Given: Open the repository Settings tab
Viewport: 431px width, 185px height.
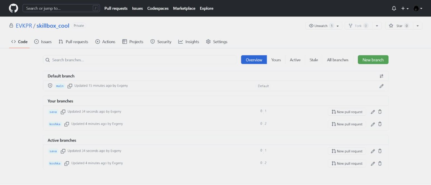Looking at the screenshot, I should tap(217, 42).
